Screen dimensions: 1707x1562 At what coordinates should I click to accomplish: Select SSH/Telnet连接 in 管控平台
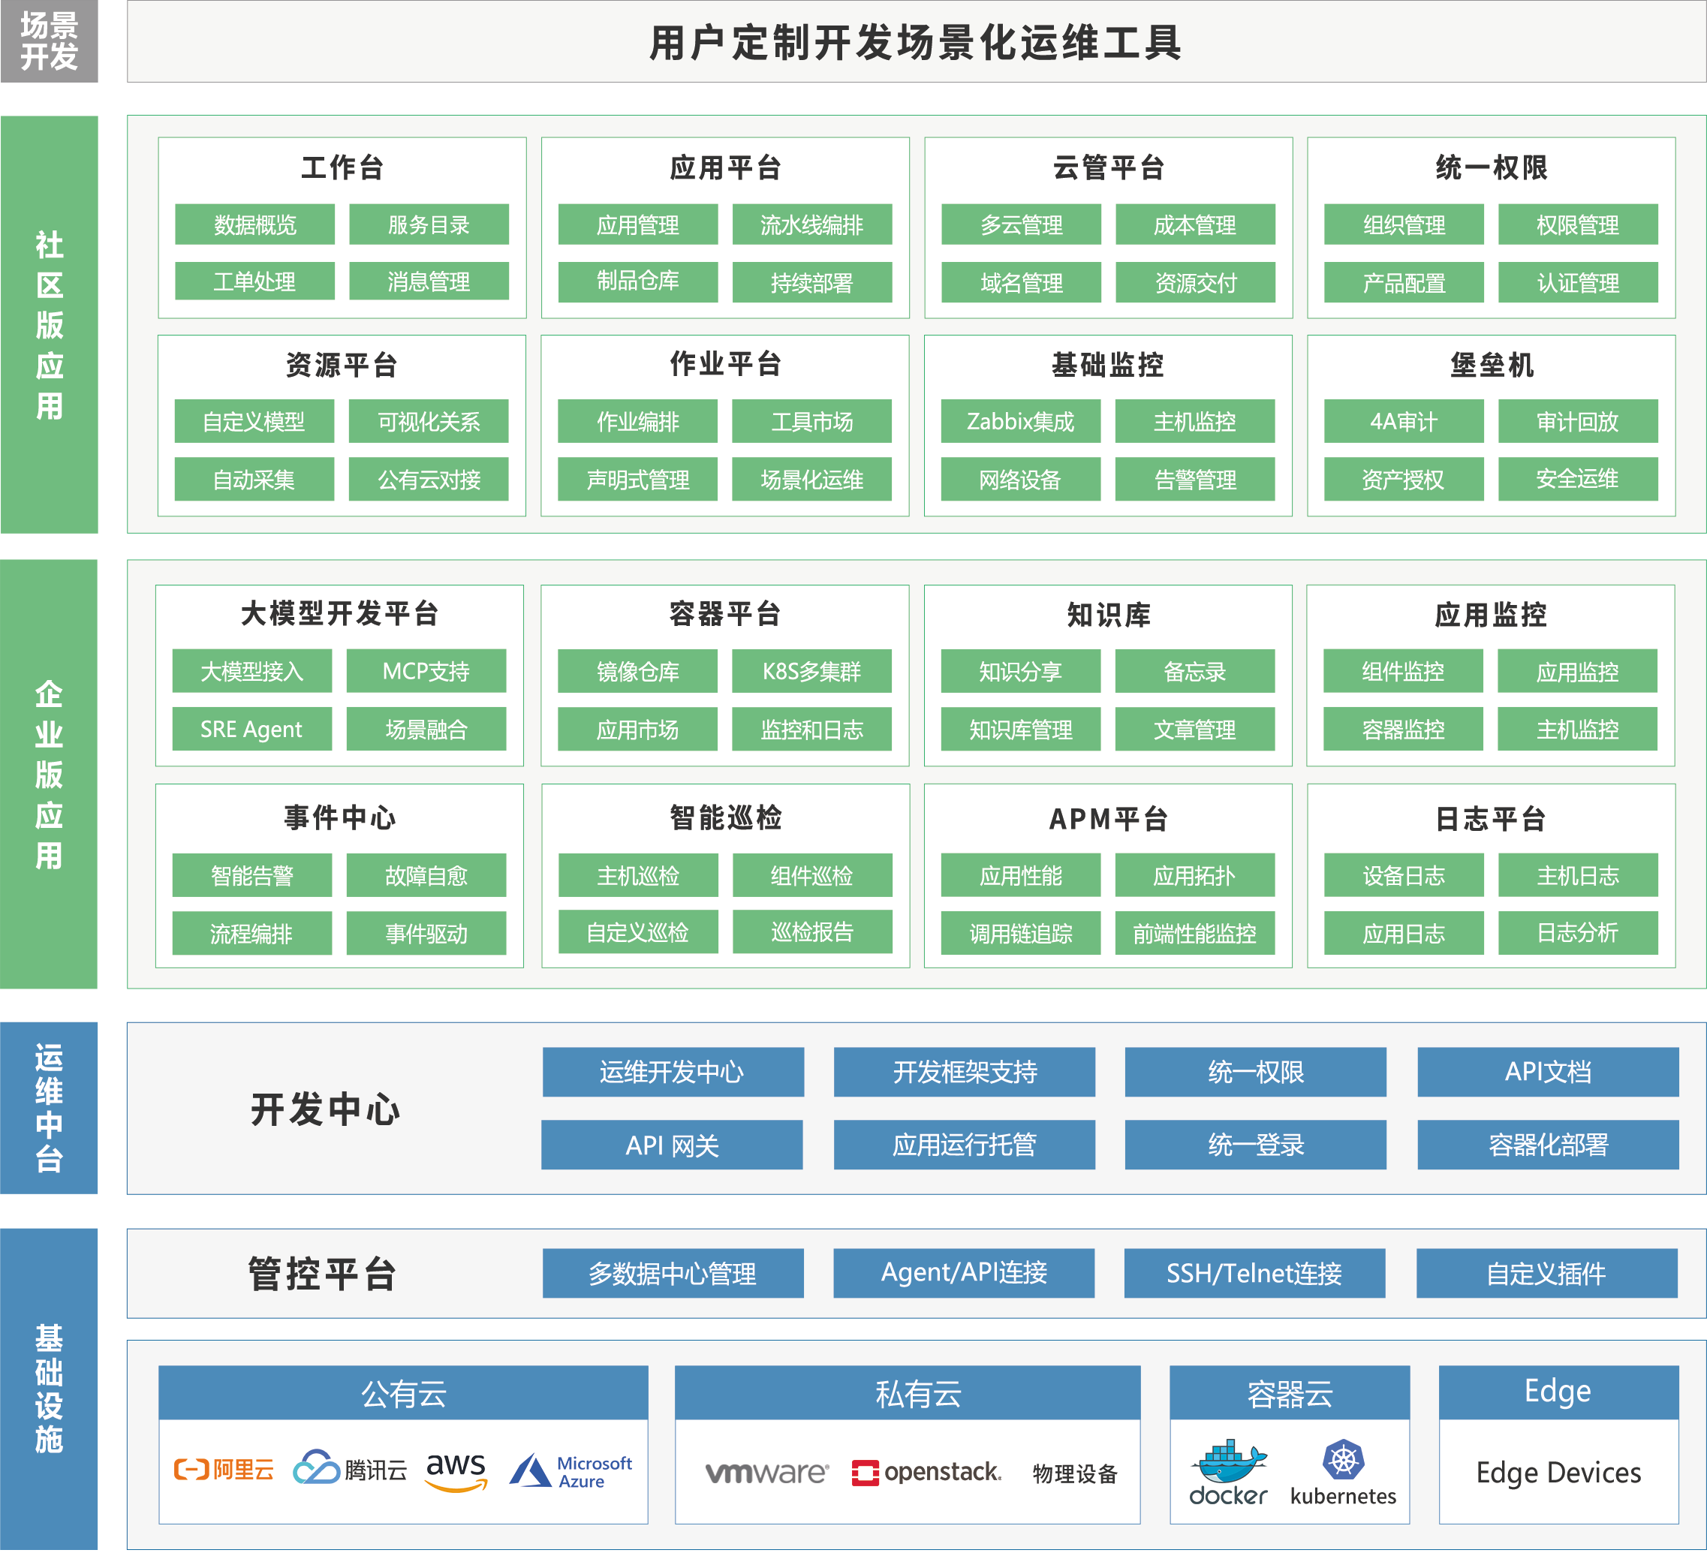[1254, 1273]
